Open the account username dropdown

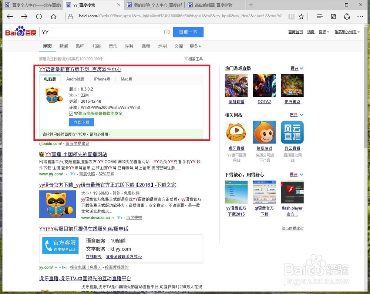pyautogui.click(x=347, y=32)
